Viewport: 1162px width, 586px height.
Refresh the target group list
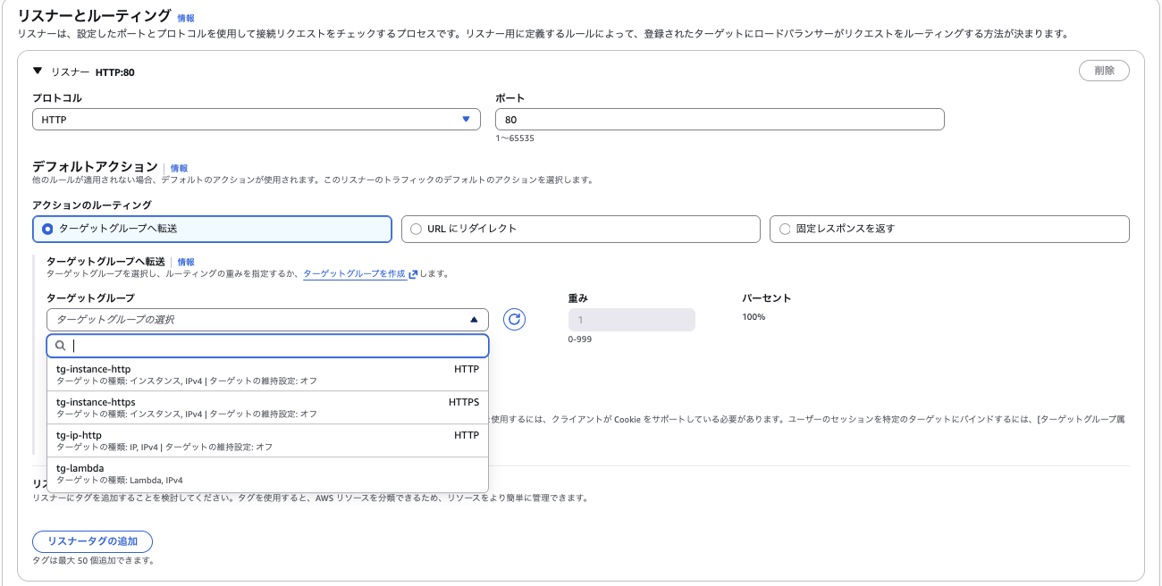click(x=514, y=319)
